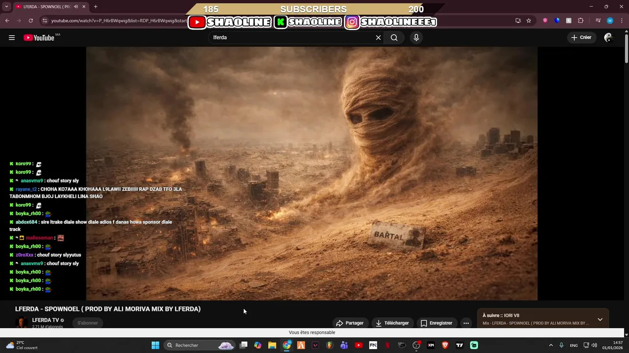Image resolution: width=629 pixels, height=353 pixels.
Task: Click the video title LFERDA - SPOWNOEL
Action: coord(108,309)
